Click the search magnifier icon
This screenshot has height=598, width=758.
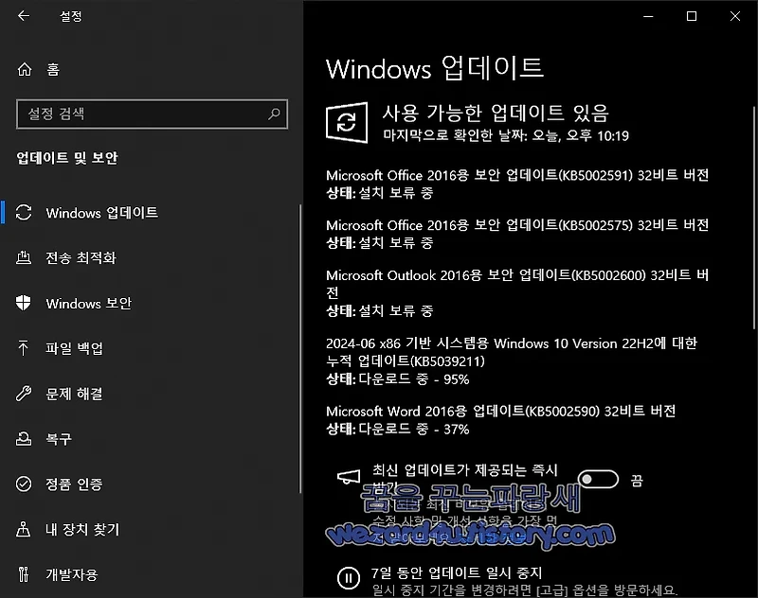(x=274, y=114)
